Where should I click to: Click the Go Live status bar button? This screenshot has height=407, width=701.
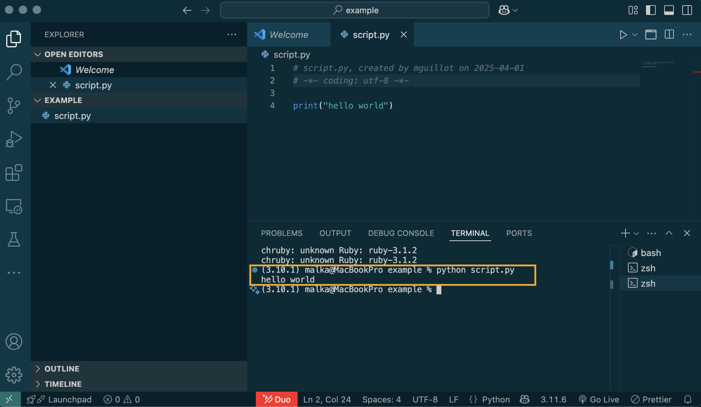pyautogui.click(x=599, y=399)
